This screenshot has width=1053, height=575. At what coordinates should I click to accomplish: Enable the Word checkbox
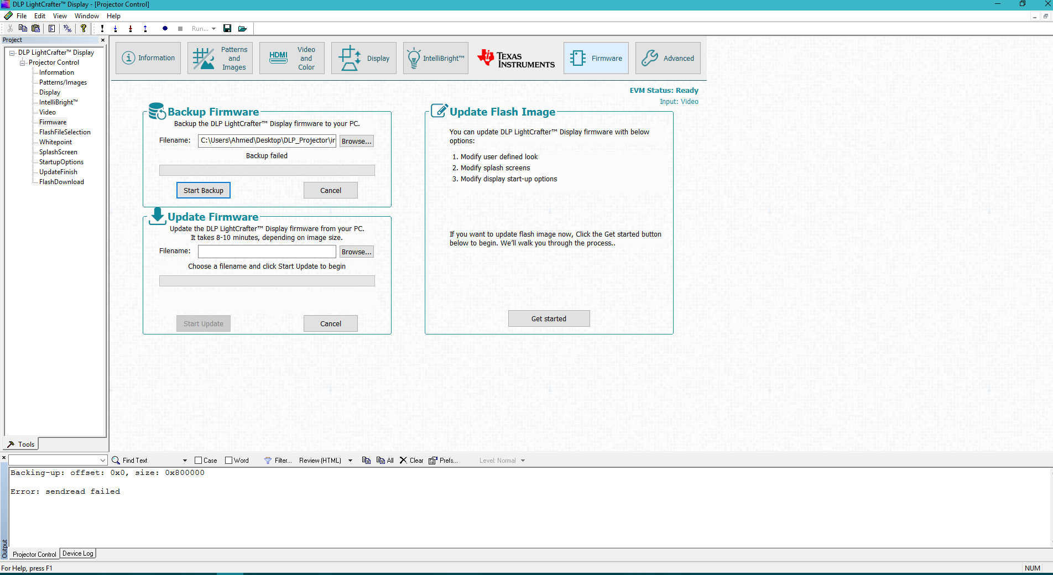pyautogui.click(x=228, y=460)
